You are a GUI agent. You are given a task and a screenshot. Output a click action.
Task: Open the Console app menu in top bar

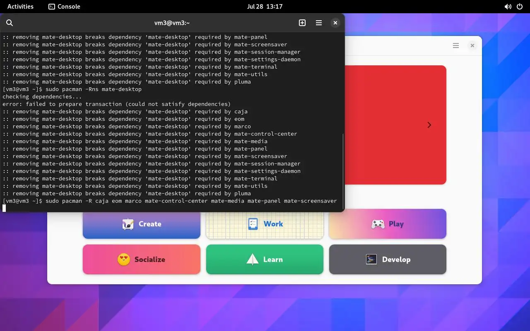pyautogui.click(x=64, y=6)
